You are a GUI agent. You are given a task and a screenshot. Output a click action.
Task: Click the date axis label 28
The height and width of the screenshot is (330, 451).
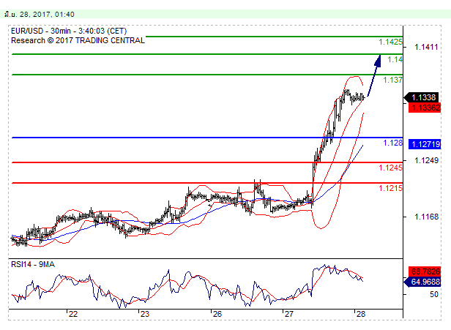click(x=361, y=314)
